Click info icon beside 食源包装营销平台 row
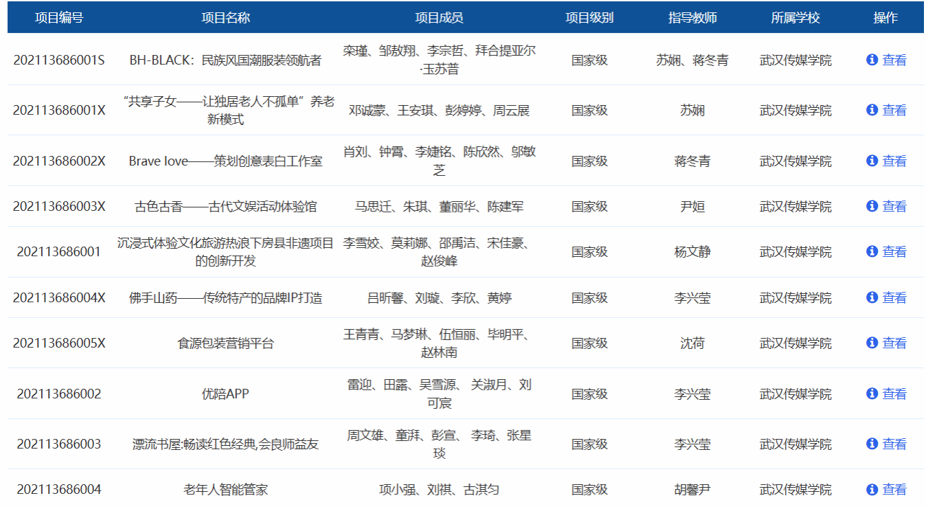The height and width of the screenshot is (509, 926). pyautogui.click(x=872, y=343)
